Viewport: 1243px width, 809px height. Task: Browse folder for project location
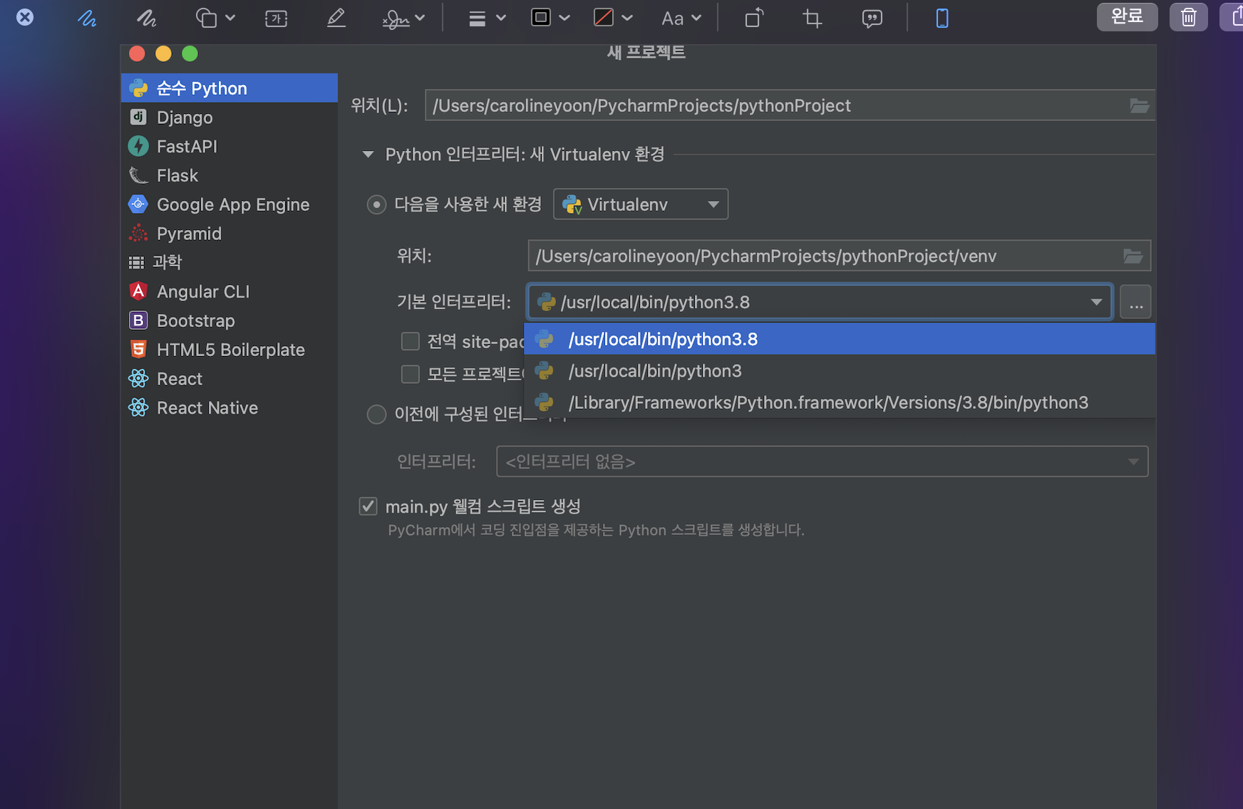1140,105
